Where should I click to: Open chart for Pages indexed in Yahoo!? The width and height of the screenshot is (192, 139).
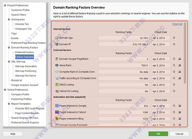click(180, 112)
